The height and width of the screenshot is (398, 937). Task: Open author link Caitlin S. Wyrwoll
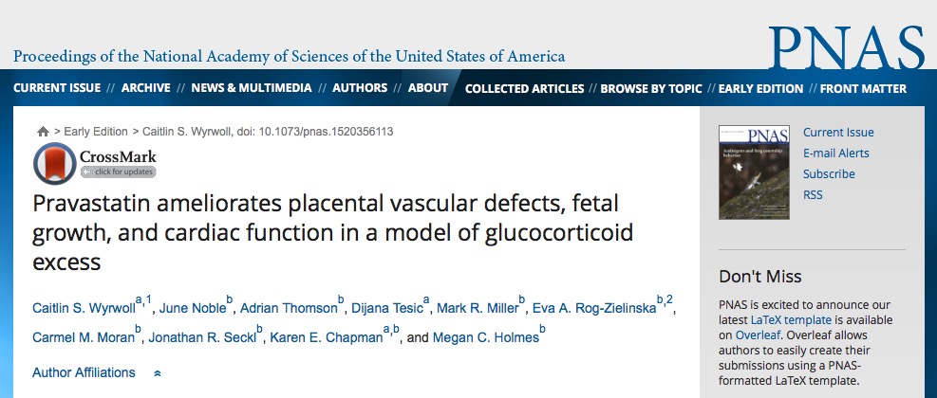point(84,309)
